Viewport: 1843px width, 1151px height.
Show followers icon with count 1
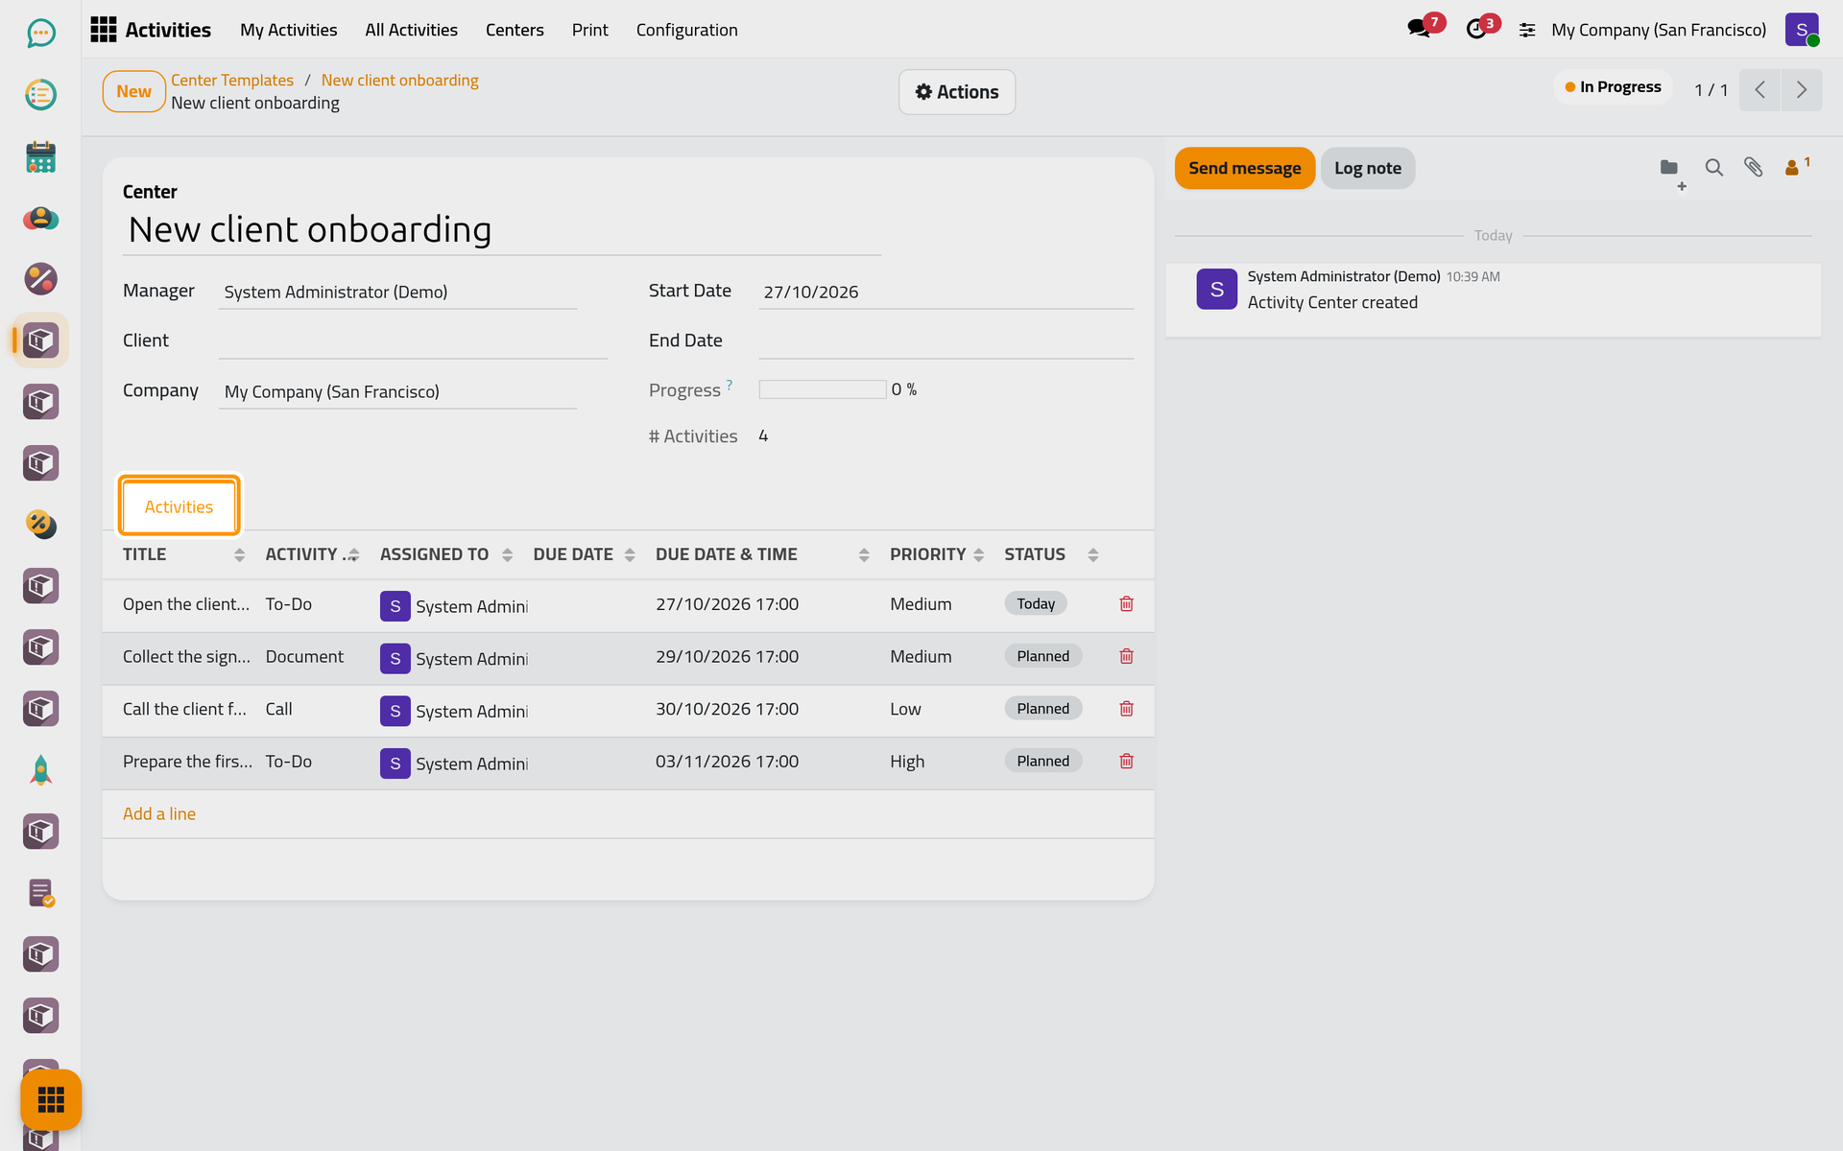click(x=1796, y=167)
